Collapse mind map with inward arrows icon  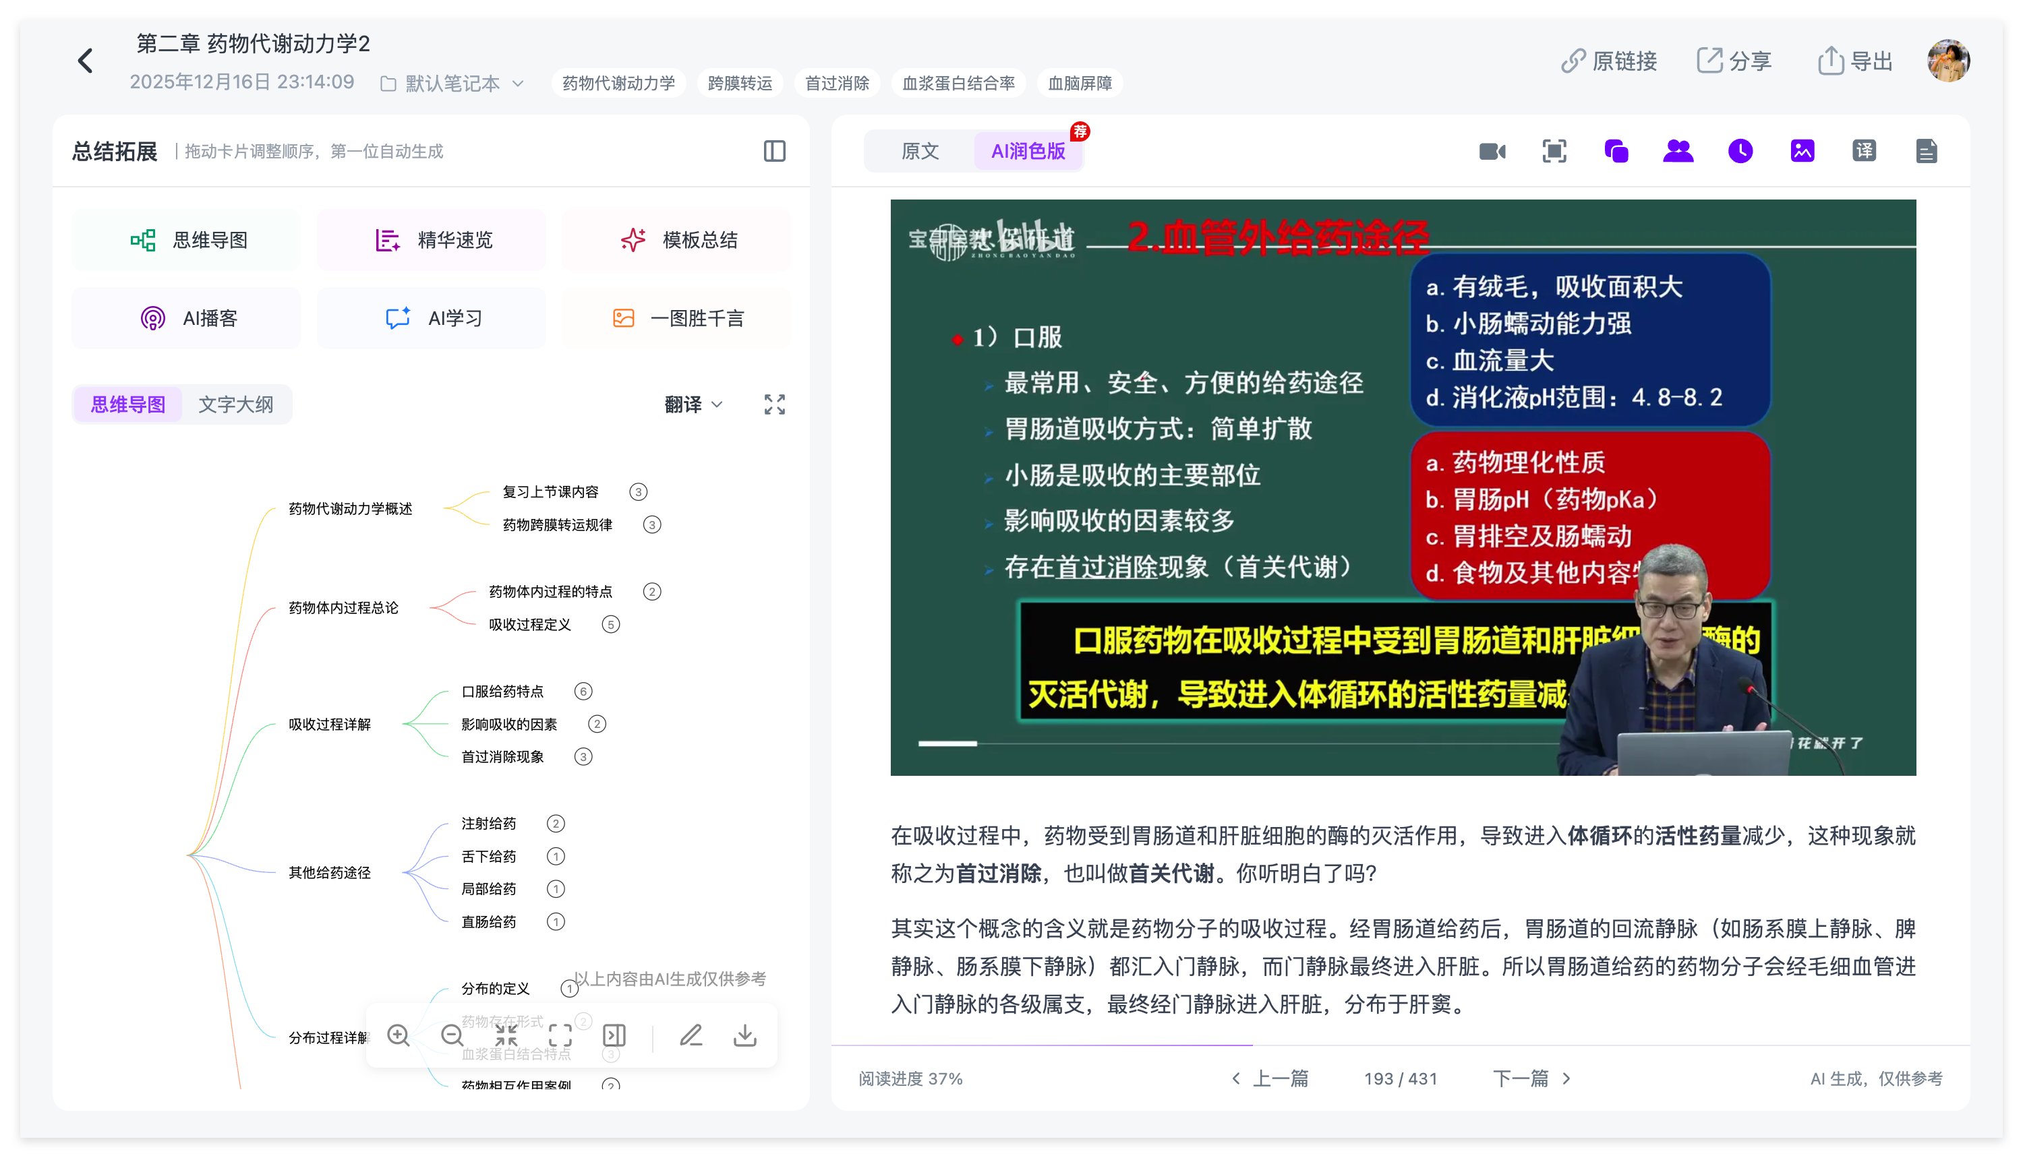click(x=506, y=1035)
